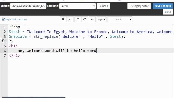Click Use legacy editor button
This screenshot has width=174, height=98.
(x=139, y=6)
